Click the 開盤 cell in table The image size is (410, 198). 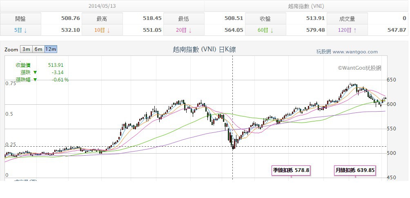point(20,18)
